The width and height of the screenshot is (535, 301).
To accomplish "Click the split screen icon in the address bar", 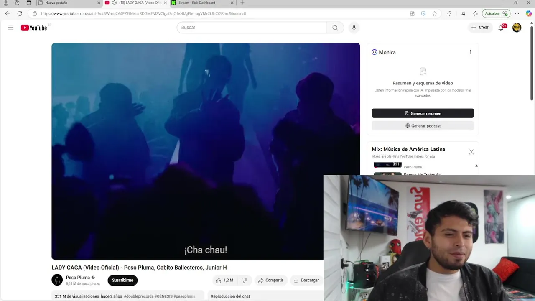I will (x=412, y=13).
